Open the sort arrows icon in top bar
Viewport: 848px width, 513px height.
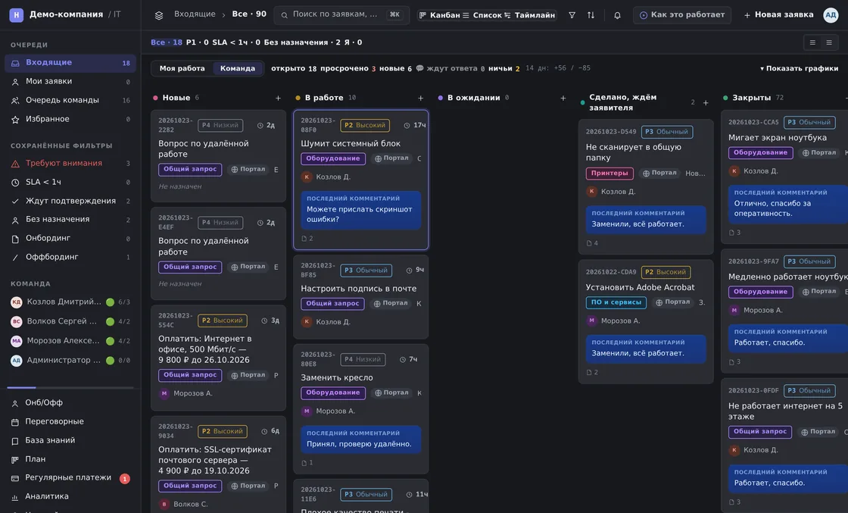coord(591,15)
